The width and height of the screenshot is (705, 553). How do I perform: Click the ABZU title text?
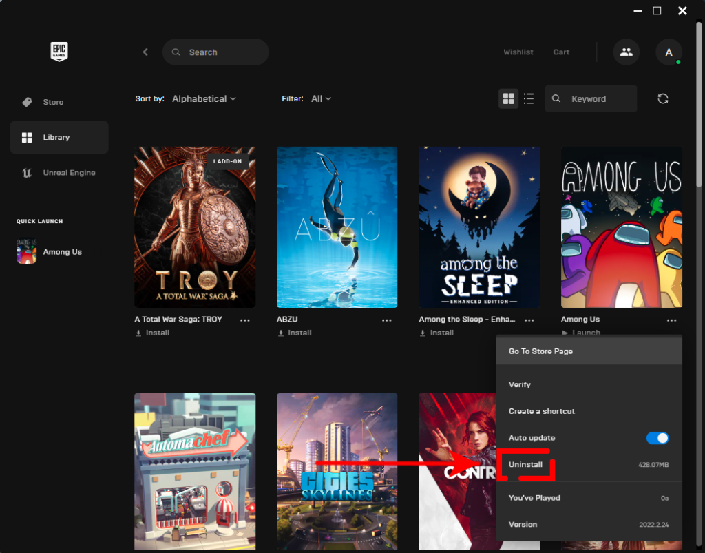[287, 320]
